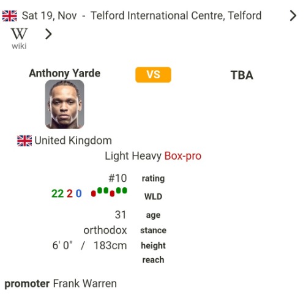The image size is (306, 298).
Task: Click promoter name Frank Warren
Action: [85, 283]
